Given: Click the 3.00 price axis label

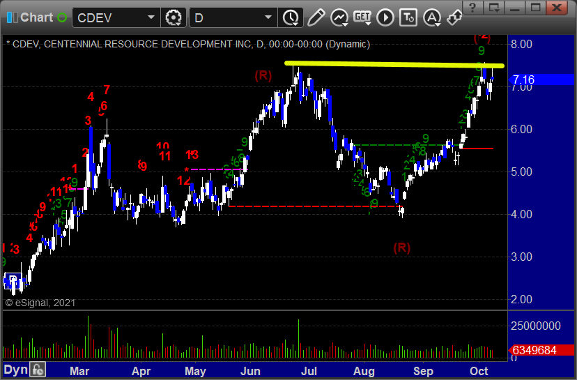Looking at the screenshot, I should (x=521, y=257).
